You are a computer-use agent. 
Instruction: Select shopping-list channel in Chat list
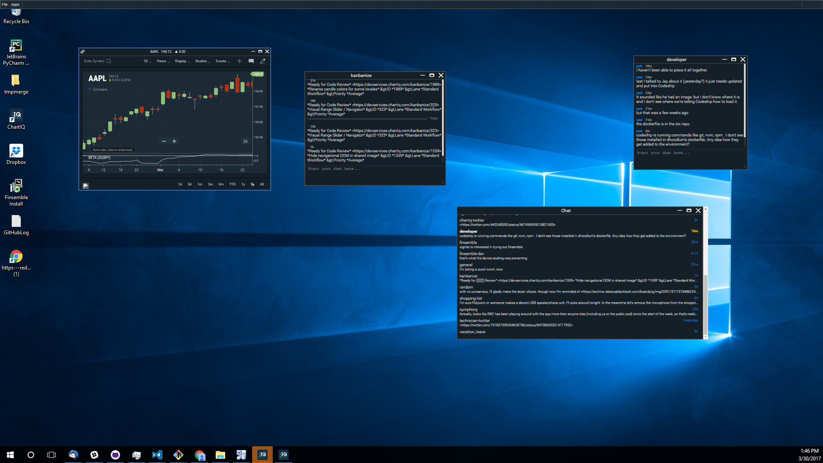pos(579,300)
